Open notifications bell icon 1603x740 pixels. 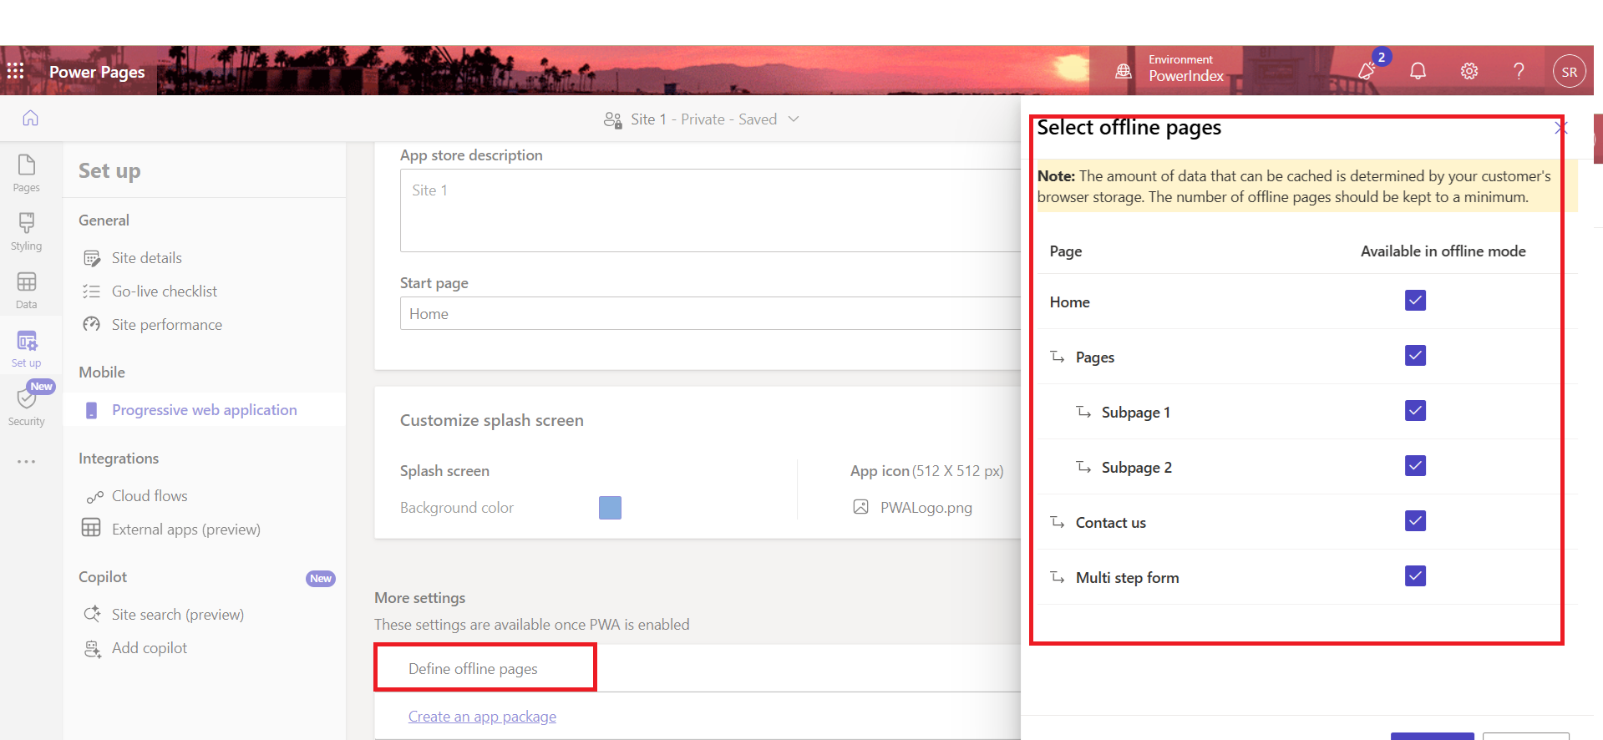pyautogui.click(x=1418, y=71)
